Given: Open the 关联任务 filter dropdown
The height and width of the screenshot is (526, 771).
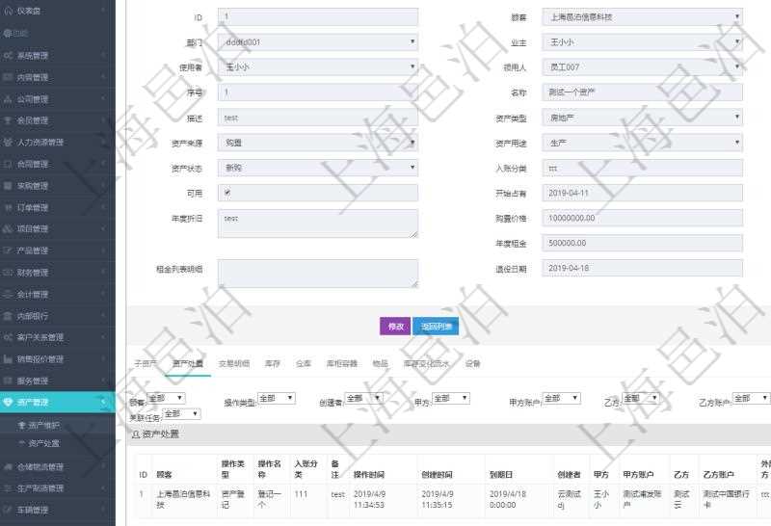Looking at the screenshot, I should [x=181, y=414].
